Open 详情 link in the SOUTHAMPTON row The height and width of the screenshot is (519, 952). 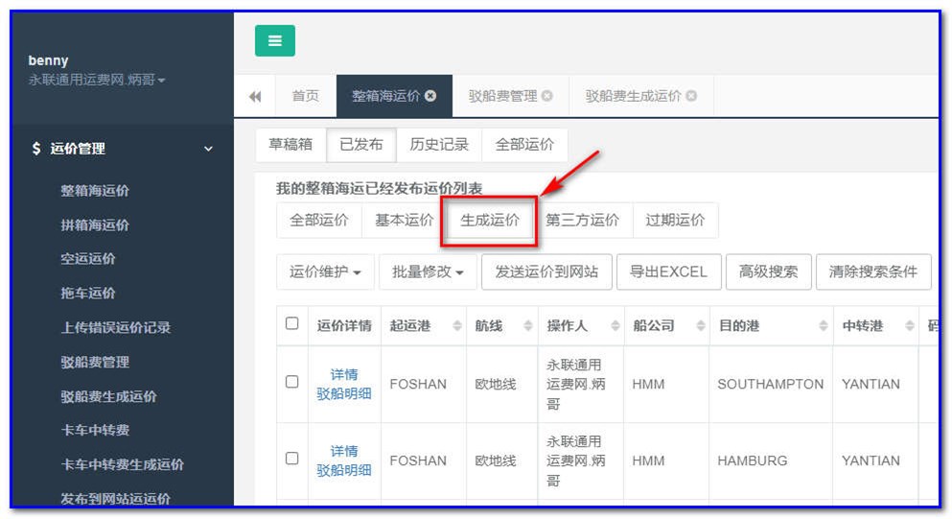344,374
